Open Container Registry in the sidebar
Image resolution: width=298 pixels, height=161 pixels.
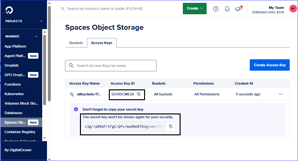[20, 132]
